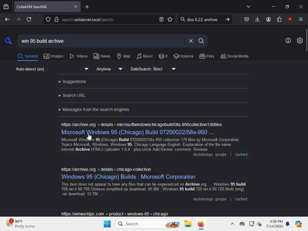Open the weather widget
Screen dimensions: 308x231
point(20,224)
